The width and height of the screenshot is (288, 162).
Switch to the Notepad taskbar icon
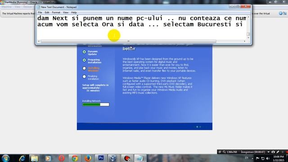click(140, 158)
